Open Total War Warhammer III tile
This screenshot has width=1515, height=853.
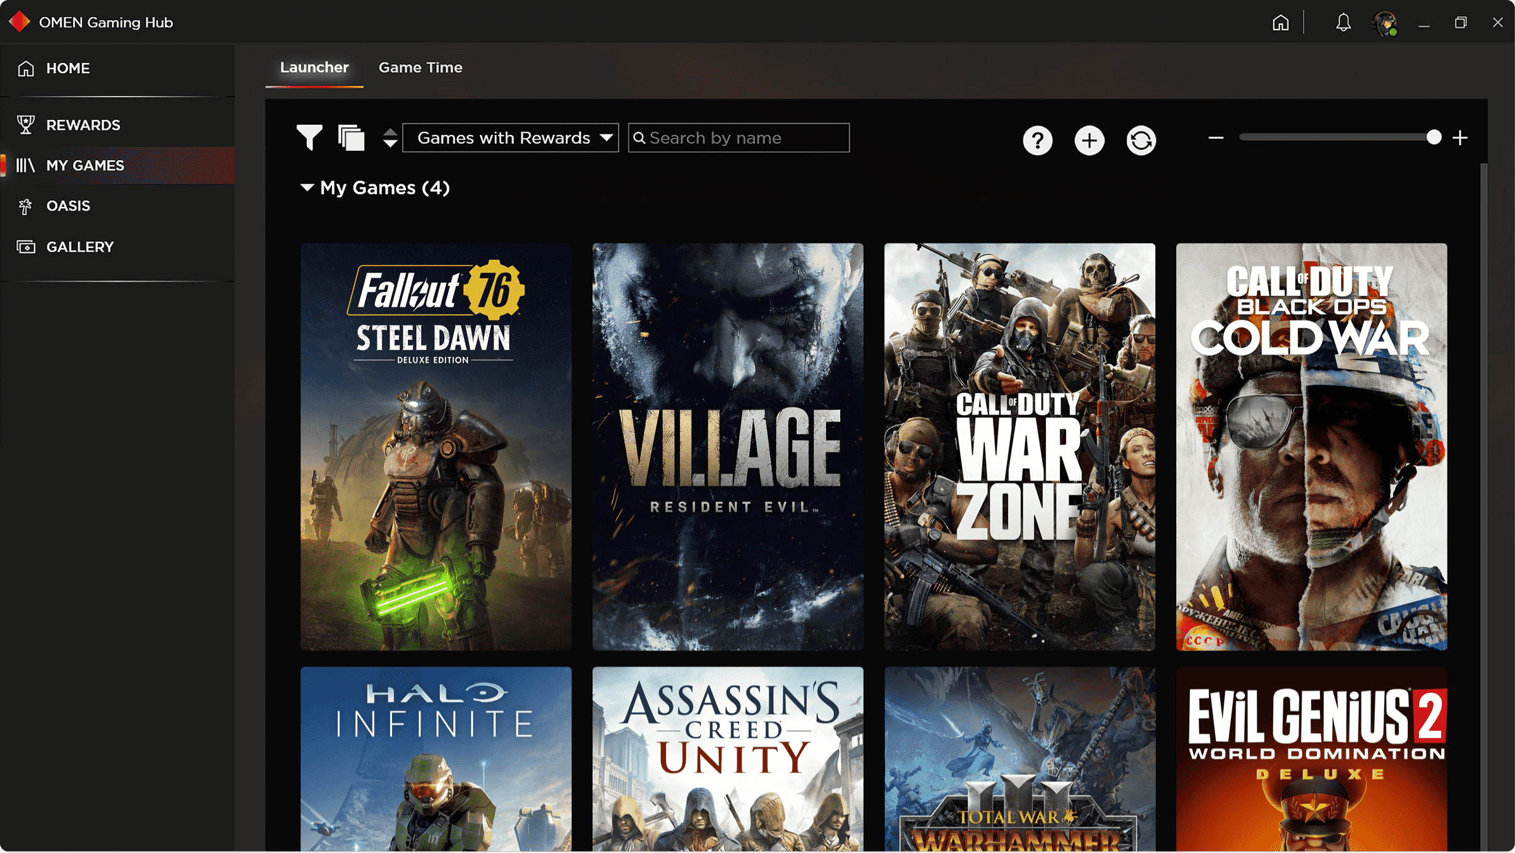[x=1019, y=759]
